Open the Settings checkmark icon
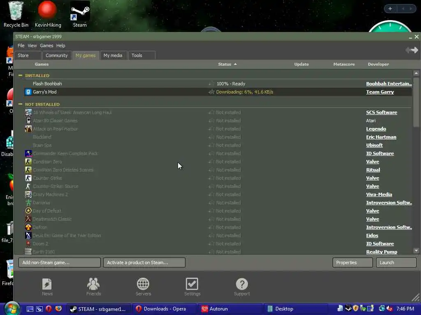421x315 pixels. point(192,284)
